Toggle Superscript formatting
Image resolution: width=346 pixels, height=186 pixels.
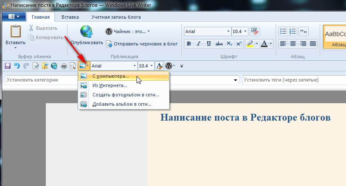pyautogui.click(x=239, y=43)
